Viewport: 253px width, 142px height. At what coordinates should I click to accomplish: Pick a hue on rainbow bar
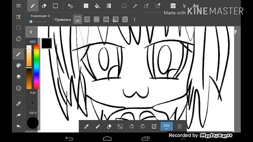coord(37,67)
